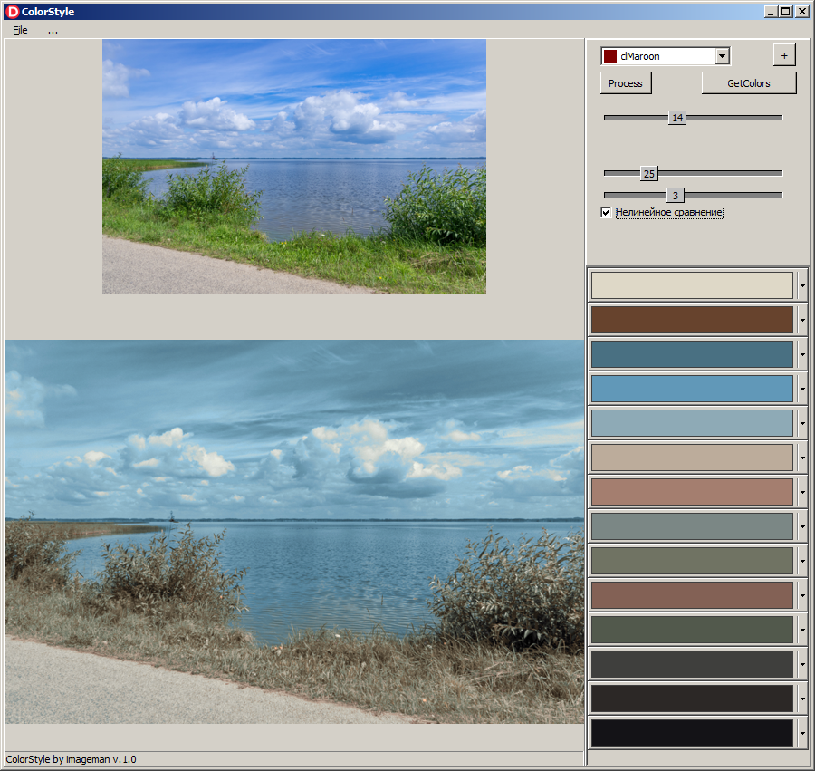Select the pale gray-blue palette swatch
The width and height of the screenshot is (815, 771).
[692, 423]
